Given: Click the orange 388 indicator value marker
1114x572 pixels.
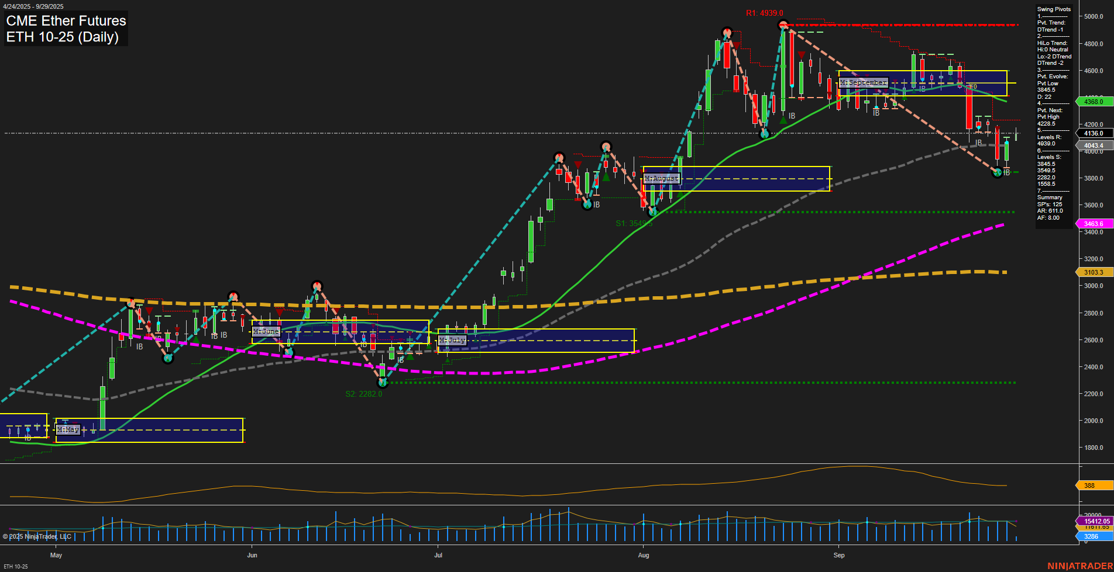Looking at the screenshot, I should point(1089,486).
